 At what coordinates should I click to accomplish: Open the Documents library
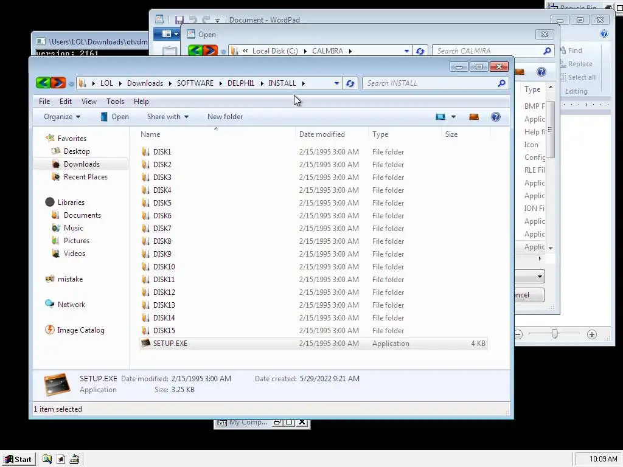tap(82, 215)
